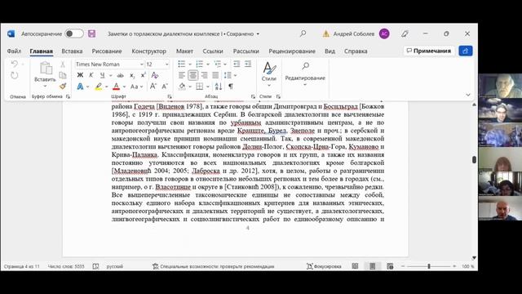The width and height of the screenshot is (522, 294).
Task: Click the Increase font size icon
Action: click(x=153, y=87)
